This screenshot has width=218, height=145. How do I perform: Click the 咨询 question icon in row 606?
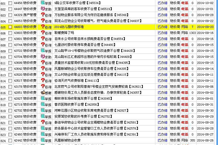click(43, 33)
